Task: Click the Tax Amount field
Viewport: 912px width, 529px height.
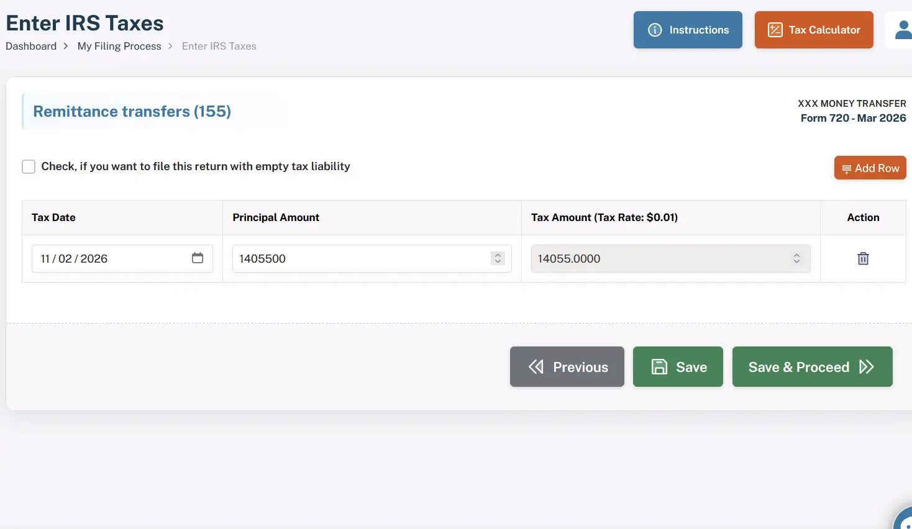Action: (x=659, y=258)
